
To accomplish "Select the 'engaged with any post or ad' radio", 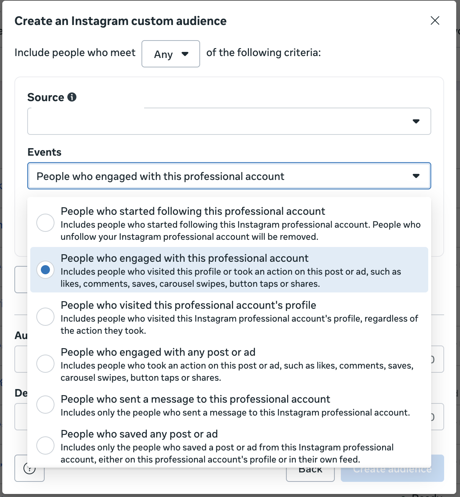I will (45, 364).
